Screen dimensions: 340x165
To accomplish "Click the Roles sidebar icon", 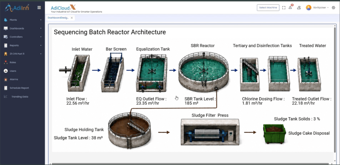I will coord(6,62).
